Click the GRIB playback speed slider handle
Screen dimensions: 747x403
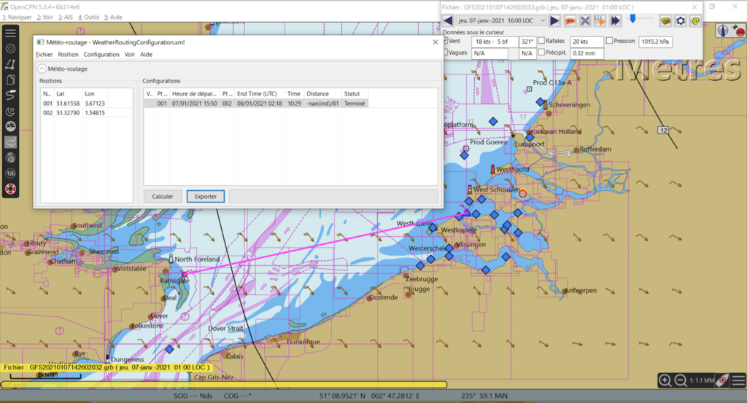pyautogui.click(x=632, y=18)
